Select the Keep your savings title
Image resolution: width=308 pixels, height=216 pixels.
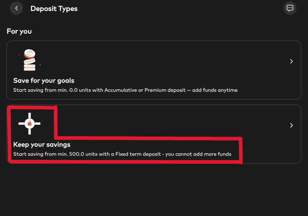42,145
